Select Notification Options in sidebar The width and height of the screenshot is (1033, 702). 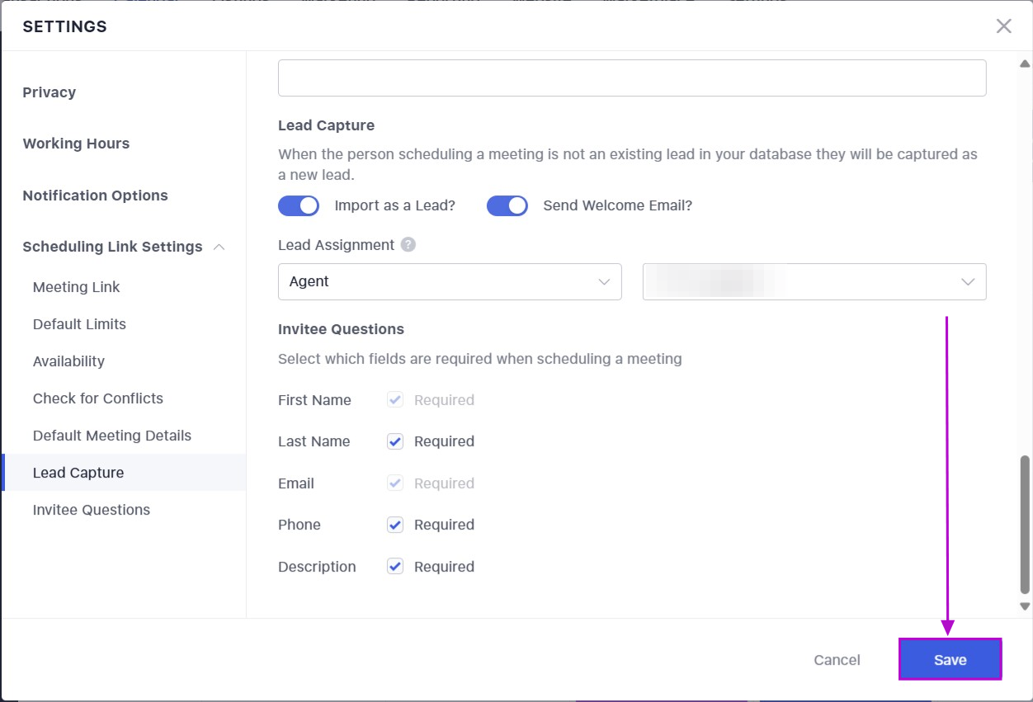point(95,196)
